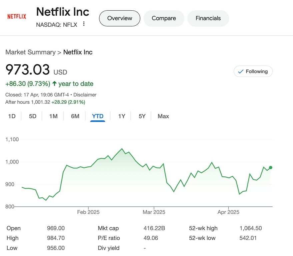The image size is (293, 256).
Task: Select the 1D time range
Action: coord(12,116)
